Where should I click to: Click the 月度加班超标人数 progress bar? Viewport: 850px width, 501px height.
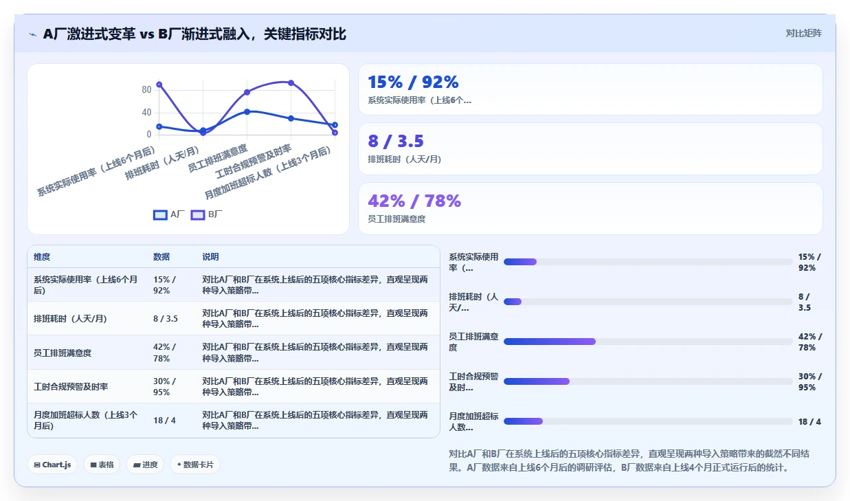648,421
